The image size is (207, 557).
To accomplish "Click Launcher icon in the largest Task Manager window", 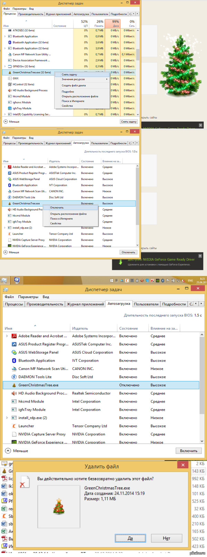I will tap(14, 426).
